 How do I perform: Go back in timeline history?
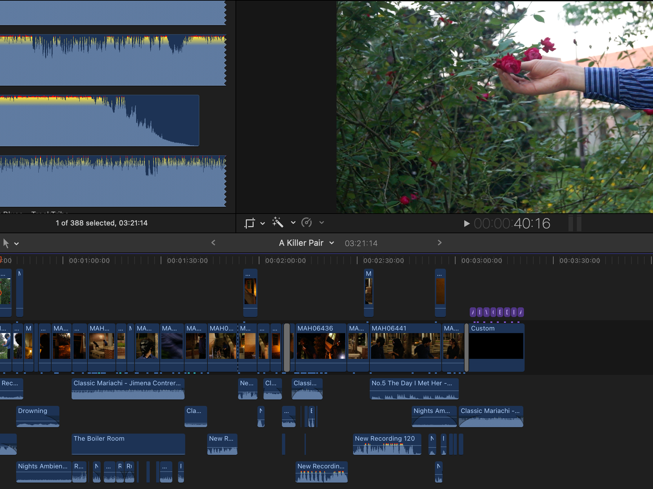213,243
